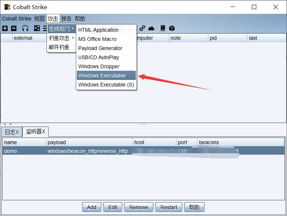Open the 视图 menu
Image resolution: width=287 pixels, height=216 pixels.
coord(40,19)
